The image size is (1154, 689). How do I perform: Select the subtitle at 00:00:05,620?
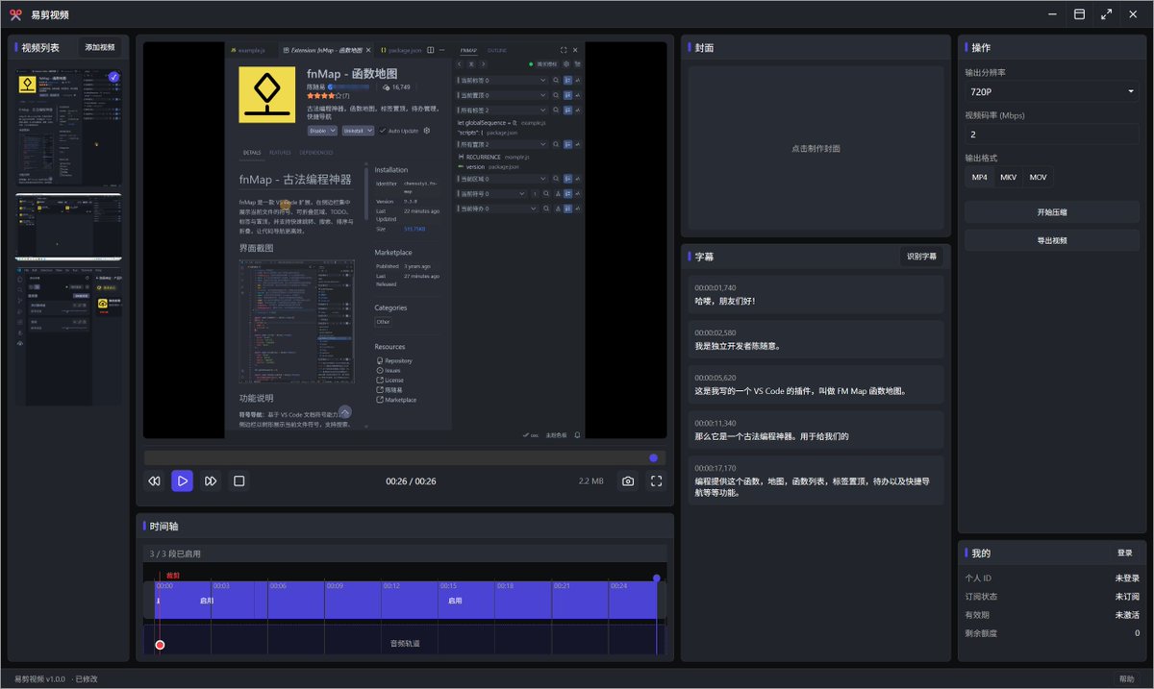[815, 384]
